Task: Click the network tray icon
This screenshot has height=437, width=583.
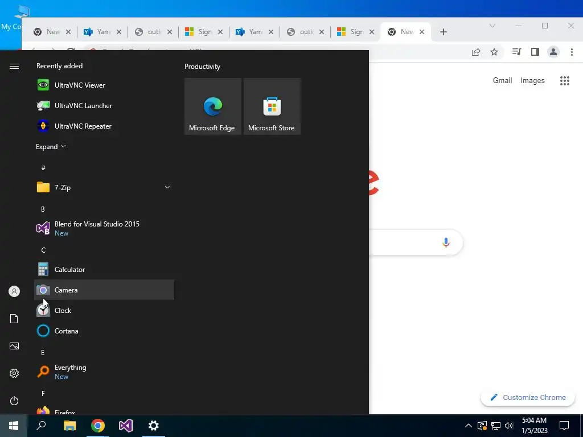Action: (x=496, y=426)
